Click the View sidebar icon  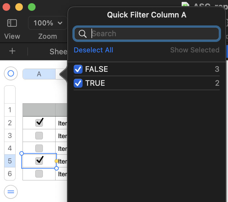pos(12,23)
